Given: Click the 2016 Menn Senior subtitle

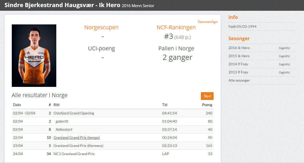Looking at the screenshot, I should (x=138, y=6).
